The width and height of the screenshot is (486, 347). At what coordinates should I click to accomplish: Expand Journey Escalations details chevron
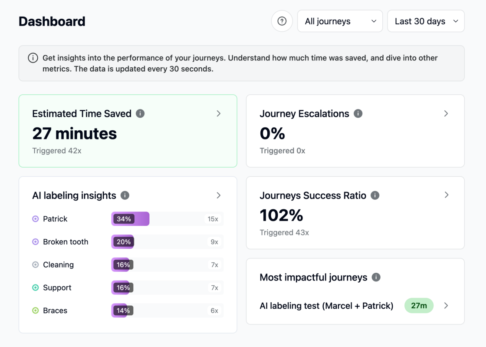pos(446,113)
